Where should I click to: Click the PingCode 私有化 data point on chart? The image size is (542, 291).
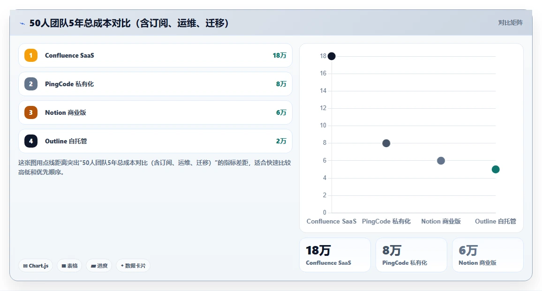386,143
